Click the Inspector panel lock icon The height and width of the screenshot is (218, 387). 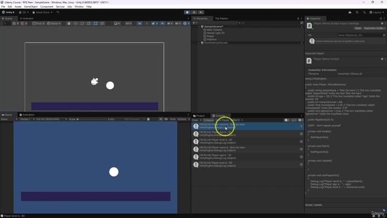(x=380, y=19)
